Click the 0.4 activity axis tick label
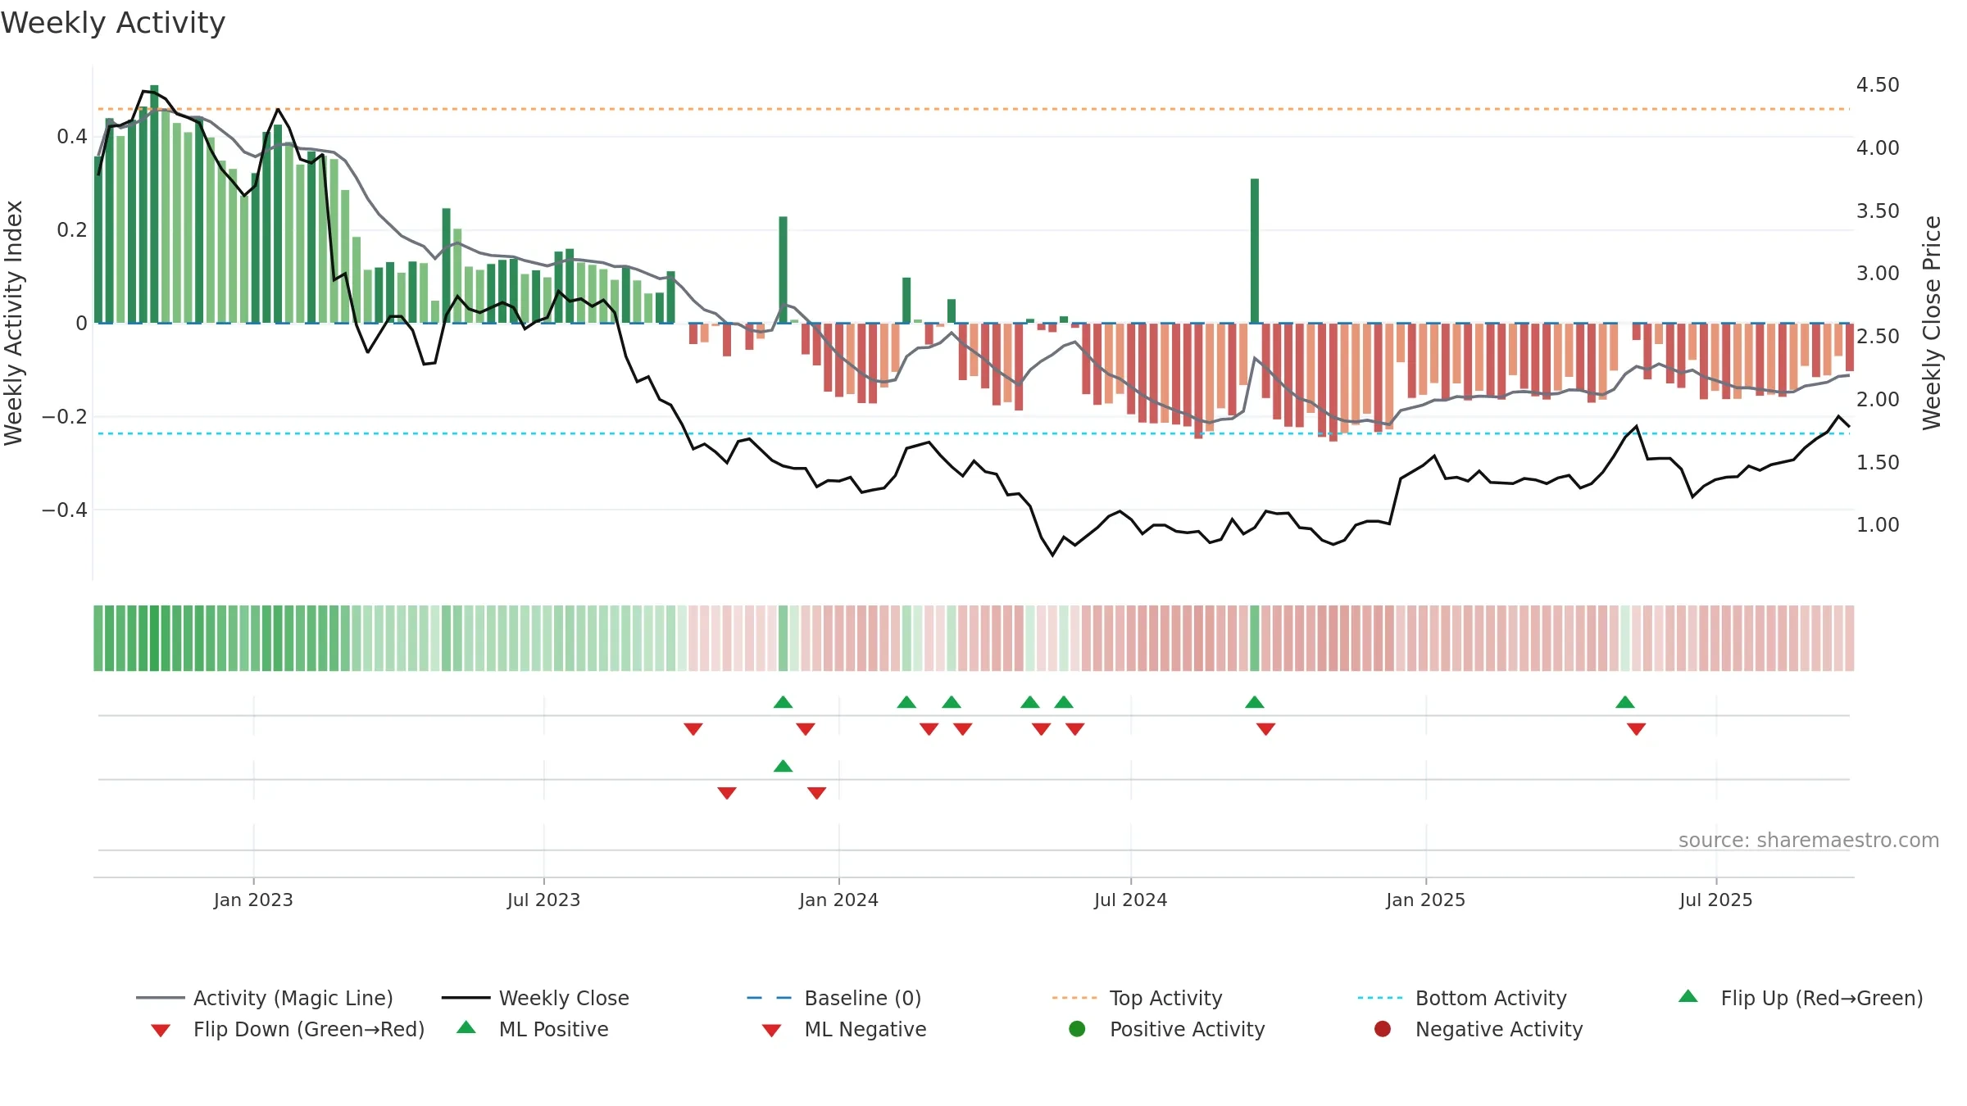This screenshot has width=1967, height=1106. [x=72, y=136]
